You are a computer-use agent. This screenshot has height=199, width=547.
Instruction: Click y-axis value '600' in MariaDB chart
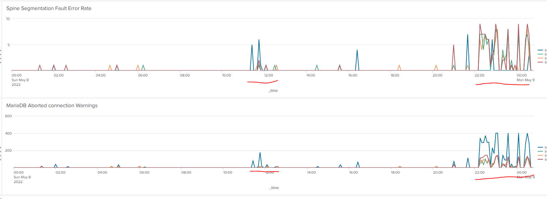8,116
